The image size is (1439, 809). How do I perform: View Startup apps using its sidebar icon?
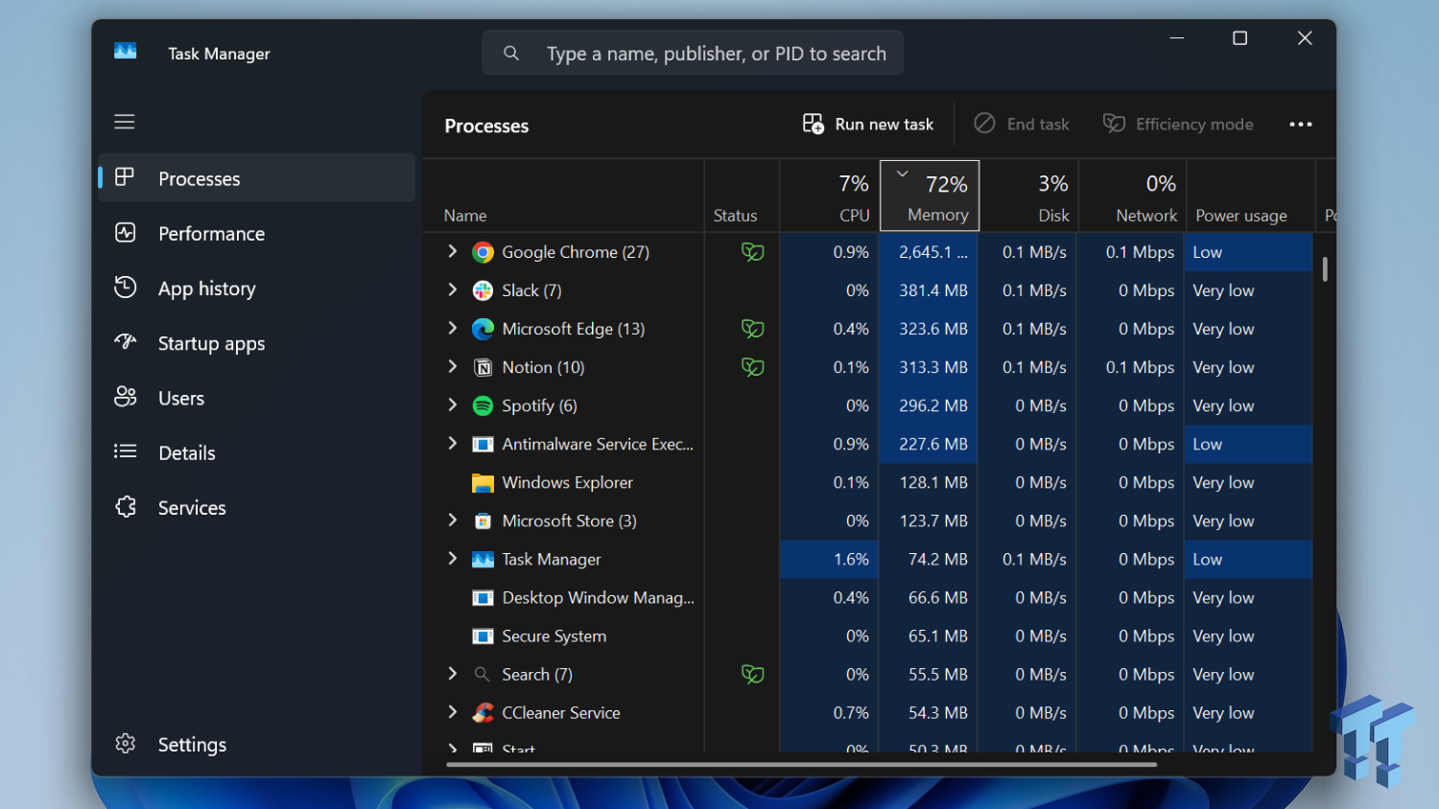pos(126,343)
